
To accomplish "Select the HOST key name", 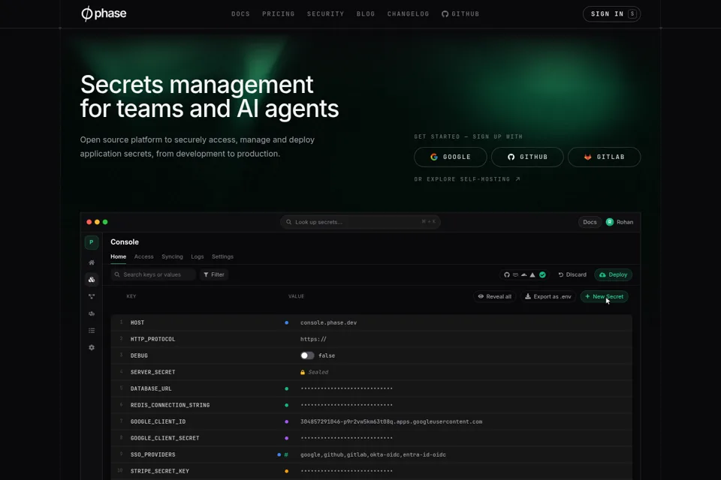I will coord(137,322).
